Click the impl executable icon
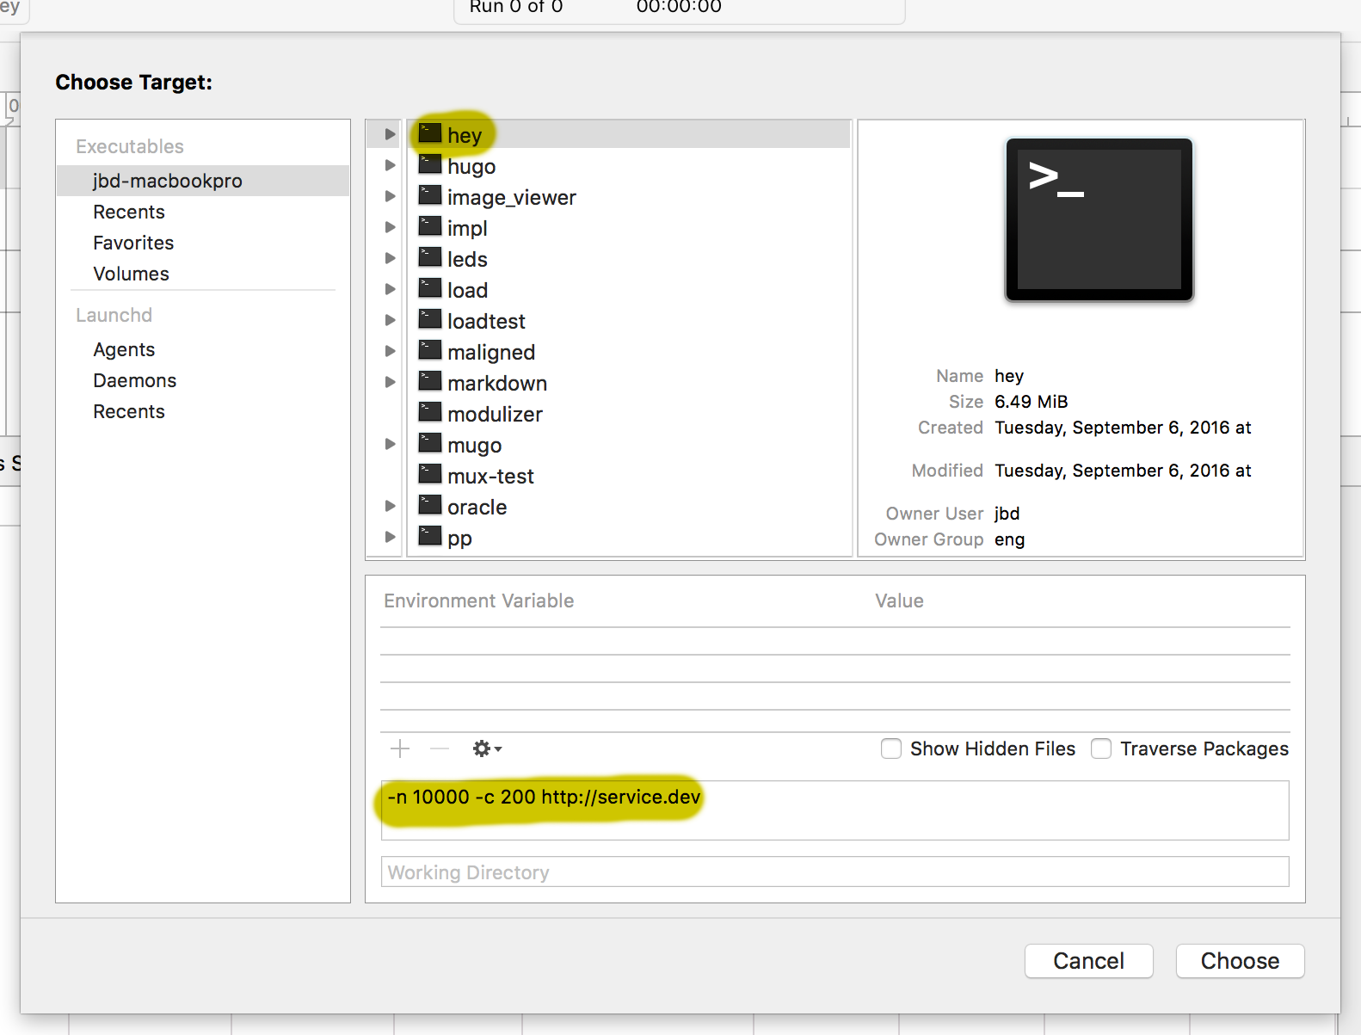 (430, 226)
